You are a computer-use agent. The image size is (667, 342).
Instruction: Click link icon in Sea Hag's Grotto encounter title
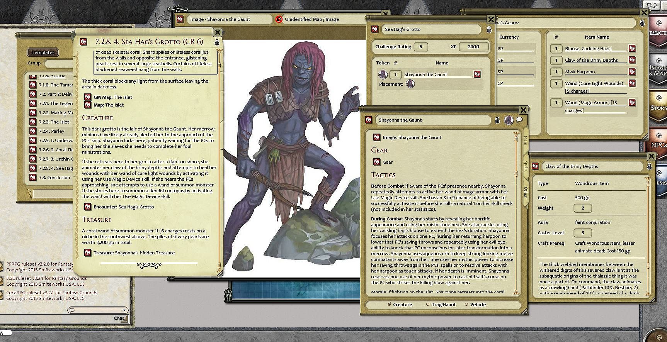(374, 29)
